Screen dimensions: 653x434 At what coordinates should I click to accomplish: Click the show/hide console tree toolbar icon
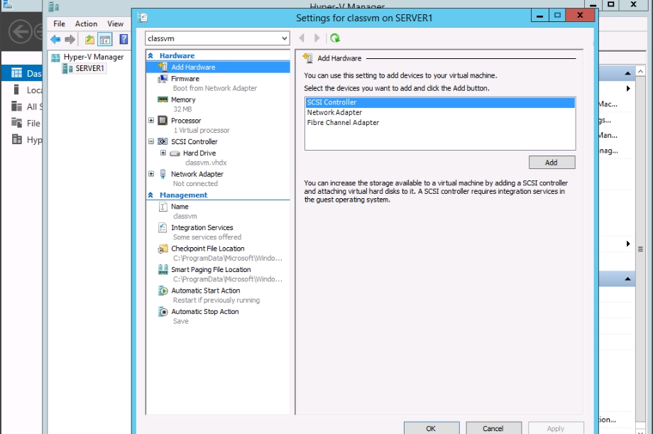[104, 40]
